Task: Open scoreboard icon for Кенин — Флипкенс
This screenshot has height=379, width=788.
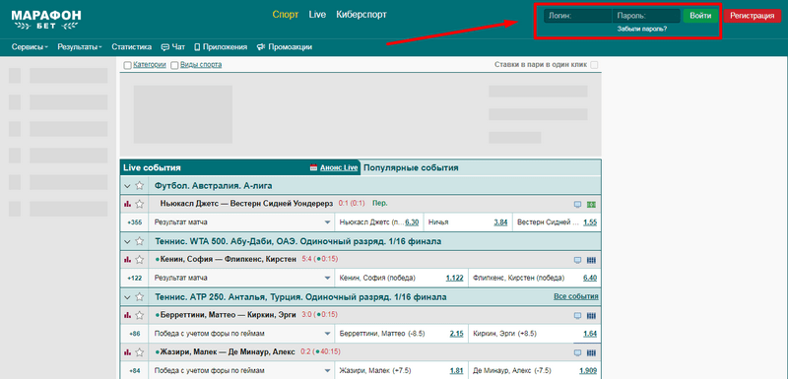Action: pos(592,260)
